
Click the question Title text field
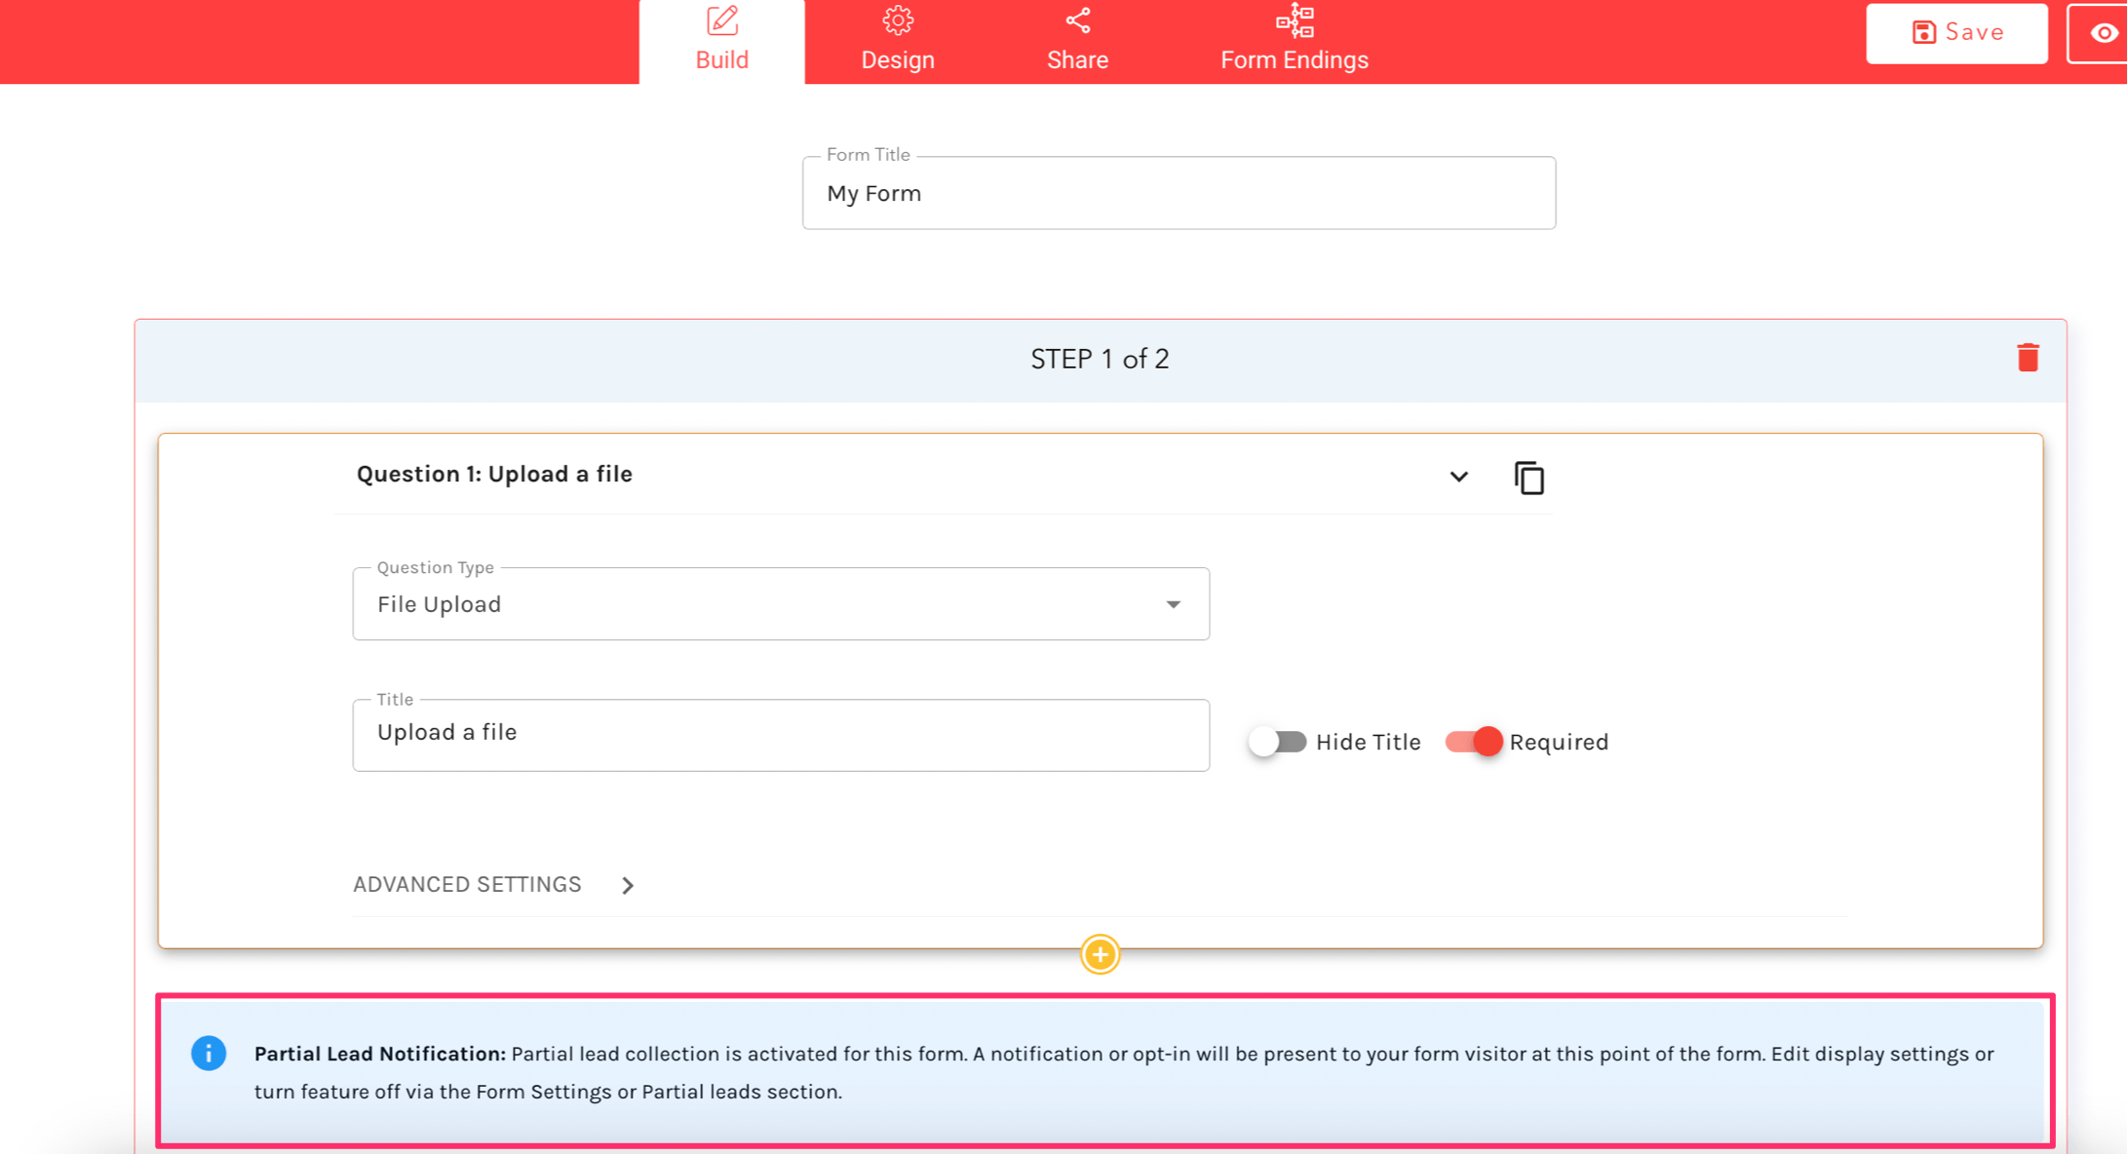tap(781, 733)
